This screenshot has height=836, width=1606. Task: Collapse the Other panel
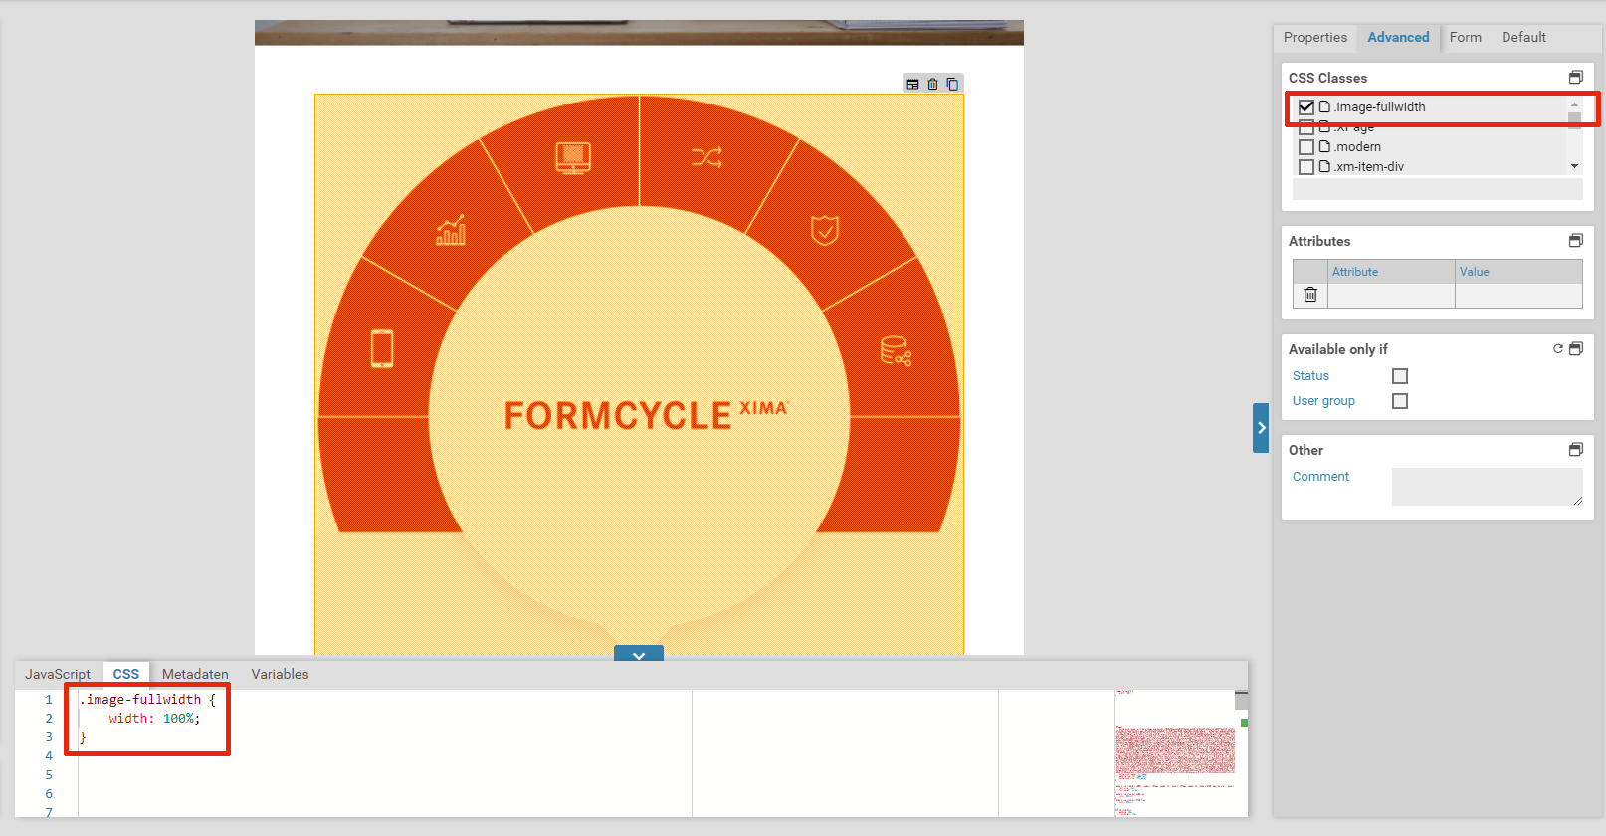[x=1575, y=450]
